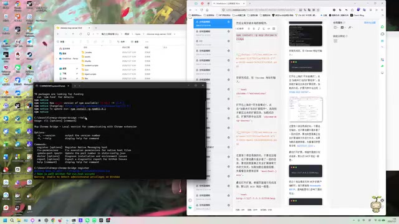
Task: Click the chrome-mcp-server 1.0.0 breadcrumb segment
Action: pyautogui.click(x=159, y=34)
